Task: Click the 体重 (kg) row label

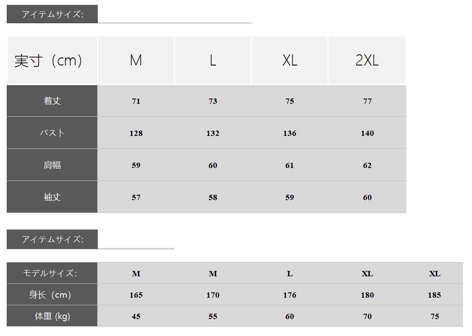Action: tap(52, 316)
